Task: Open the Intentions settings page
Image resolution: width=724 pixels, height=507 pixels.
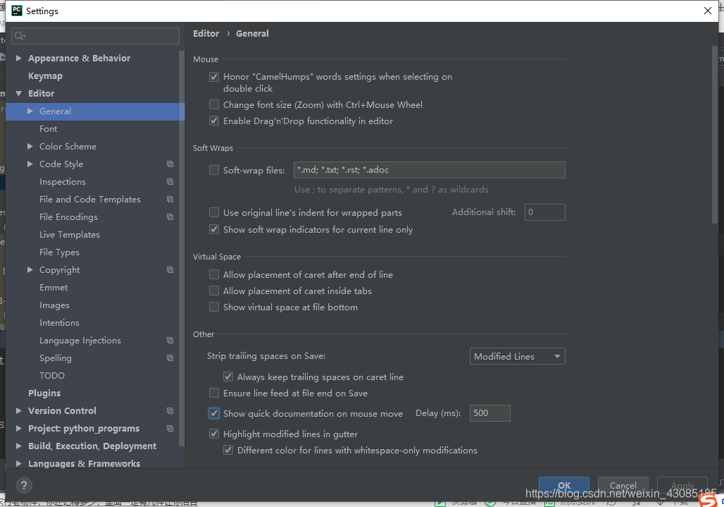Action: pyautogui.click(x=60, y=322)
